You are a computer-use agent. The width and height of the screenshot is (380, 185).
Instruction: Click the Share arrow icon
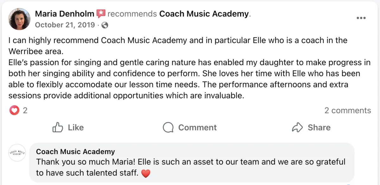[297, 127]
